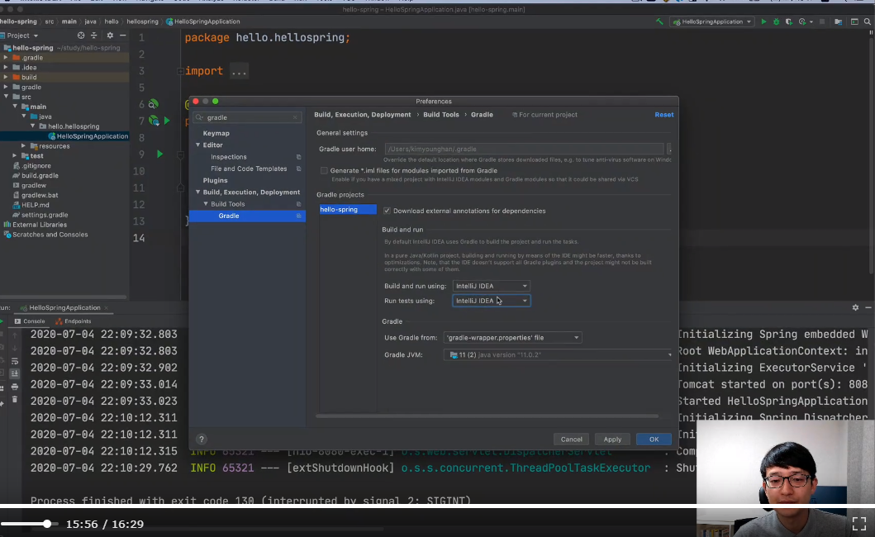The height and width of the screenshot is (537, 875).
Task: Hide the Run tool window minus icon
Action: 868,307
